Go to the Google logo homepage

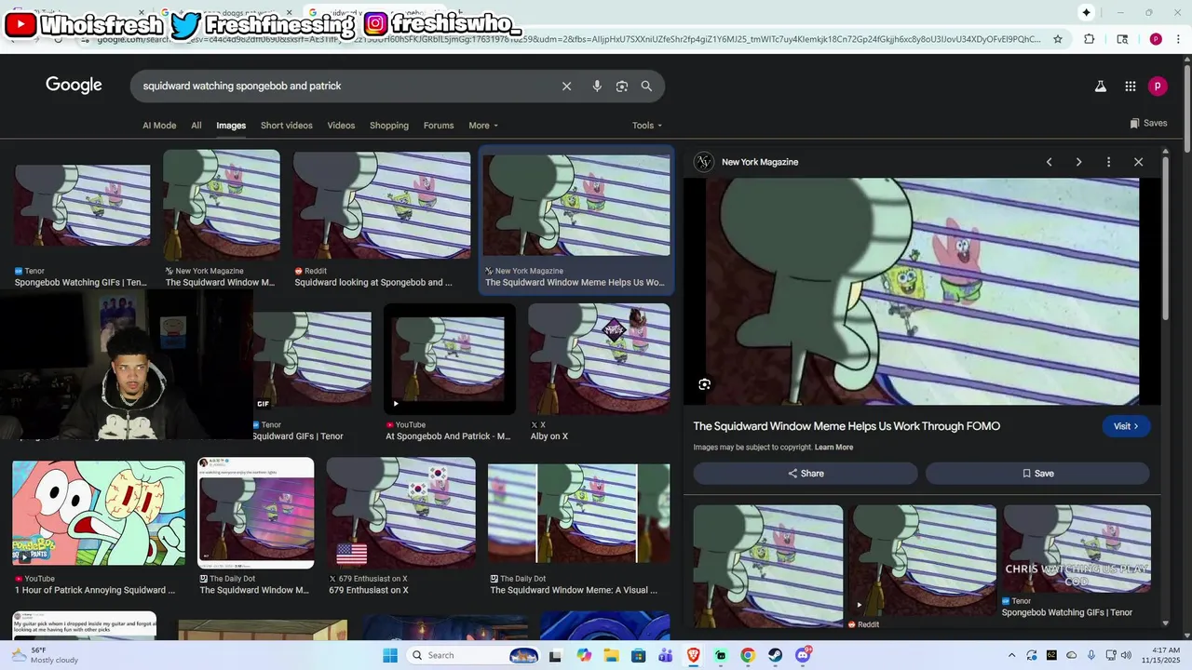(74, 86)
